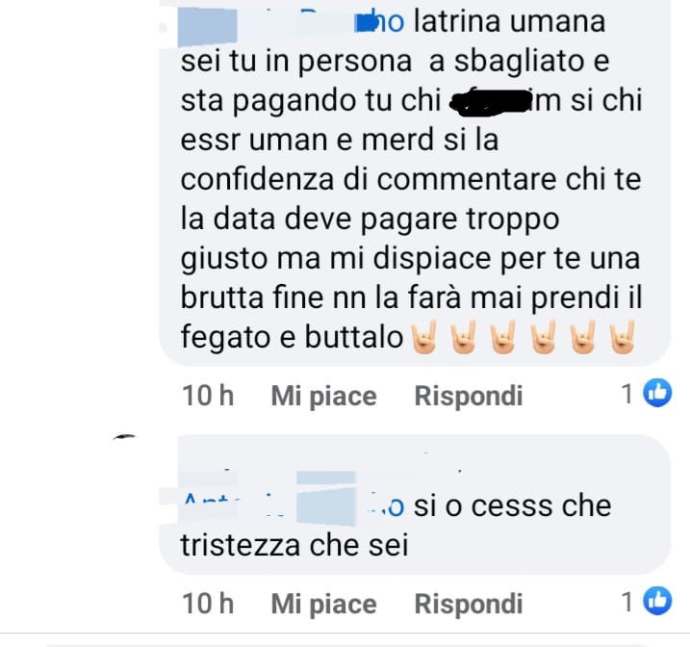Click the thumbs-up reaction icon on the 'latrina umana' comment
The image size is (690, 647).
tap(657, 392)
